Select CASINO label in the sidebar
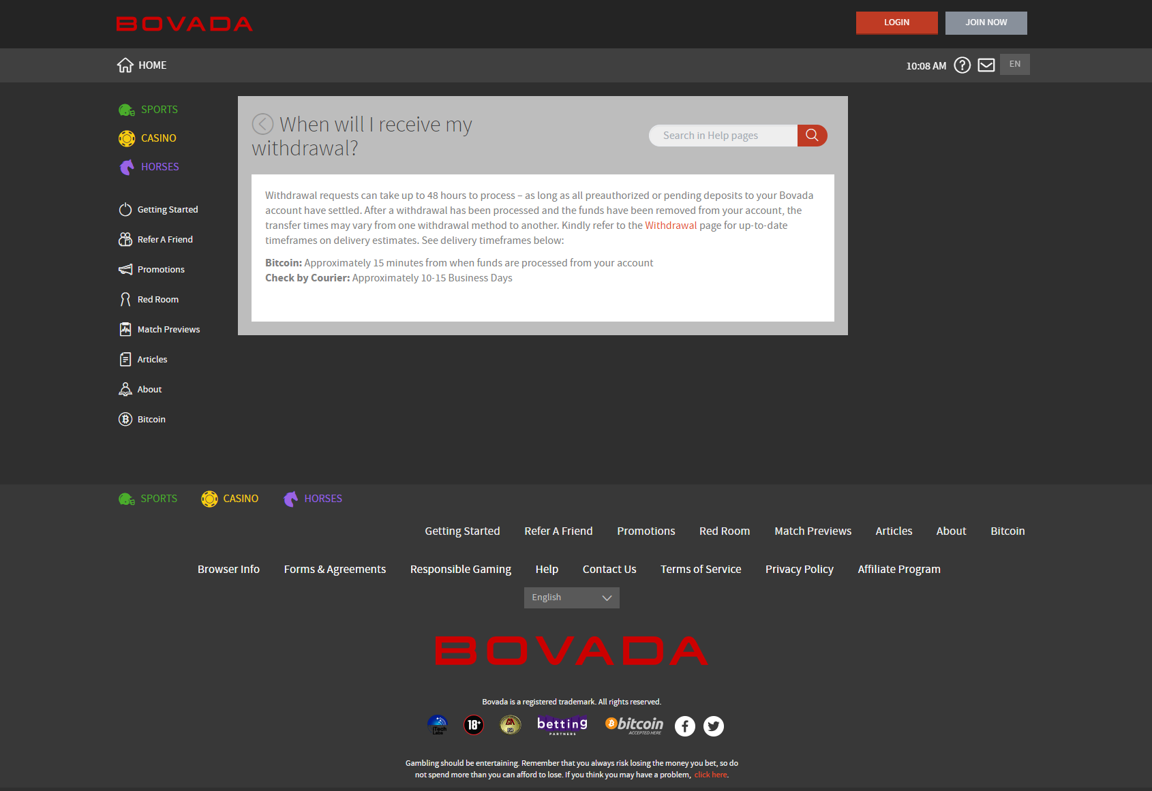 (x=159, y=138)
